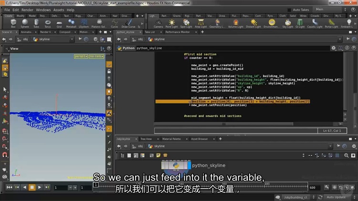Toggle the viewport lock icon
This screenshot has height=201, width=358.
pos(109,71)
